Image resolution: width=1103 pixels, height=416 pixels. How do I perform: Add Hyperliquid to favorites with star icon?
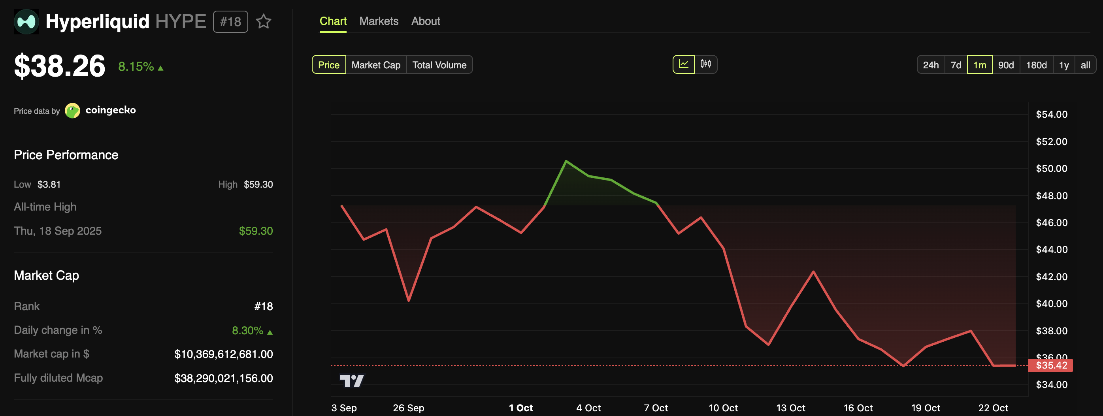263,21
